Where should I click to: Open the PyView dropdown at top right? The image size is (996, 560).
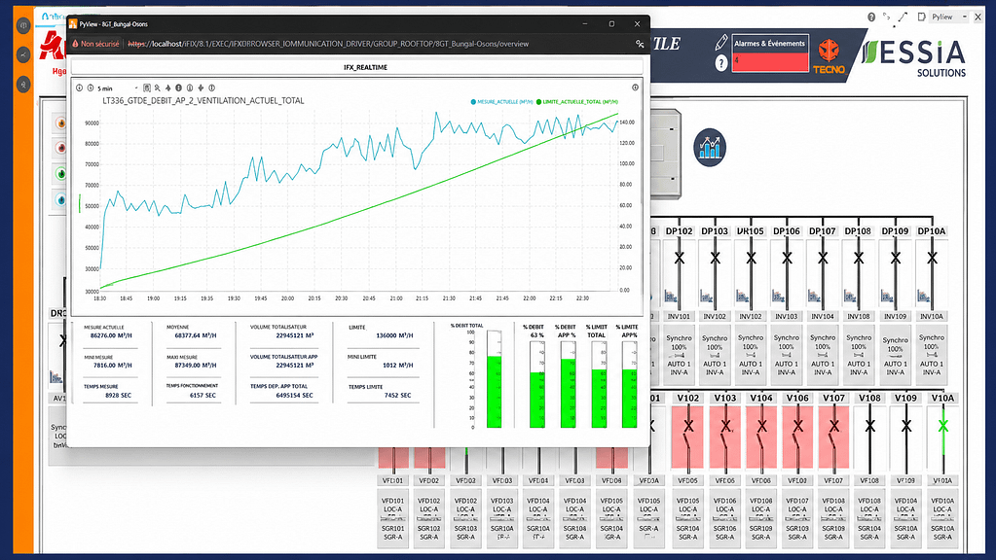[x=949, y=17]
